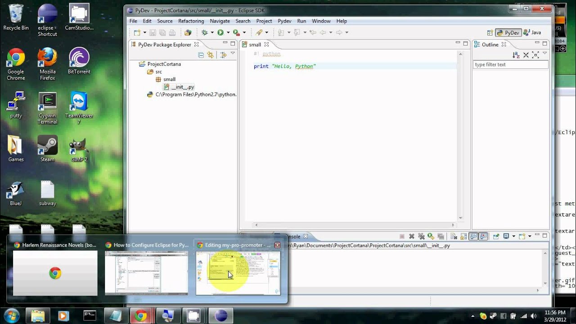Image resolution: width=576 pixels, height=324 pixels.
Task: Click Terminate red square in Console
Action: click(x=402, y=236)
